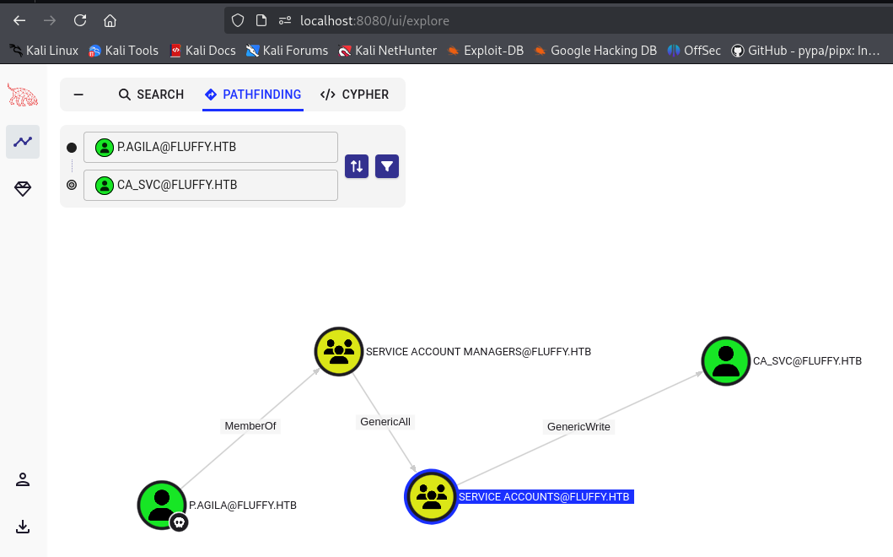Select the PATHFINDING tab

click(253, 95)
